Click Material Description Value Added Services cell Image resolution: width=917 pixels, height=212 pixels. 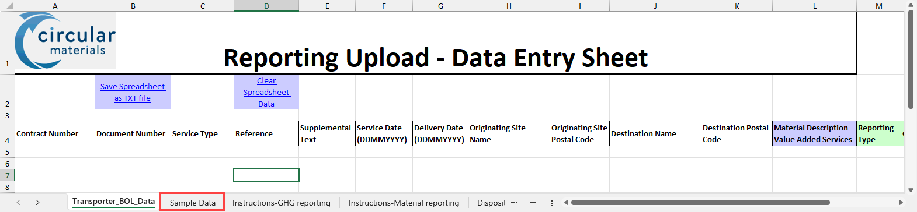pos(815,133)
